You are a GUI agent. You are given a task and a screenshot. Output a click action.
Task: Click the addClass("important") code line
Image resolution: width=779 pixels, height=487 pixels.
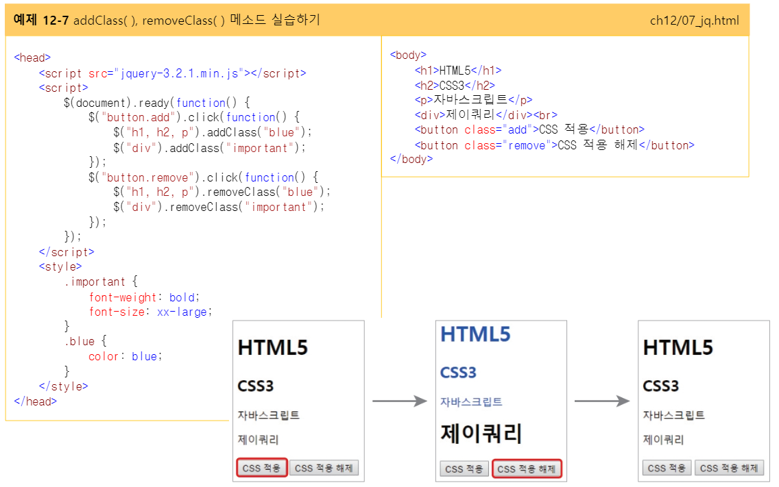pyautogui.click(x=210, y=148)
